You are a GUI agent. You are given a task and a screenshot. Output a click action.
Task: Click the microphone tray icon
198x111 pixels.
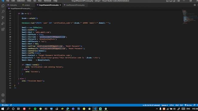coord(160,109)
